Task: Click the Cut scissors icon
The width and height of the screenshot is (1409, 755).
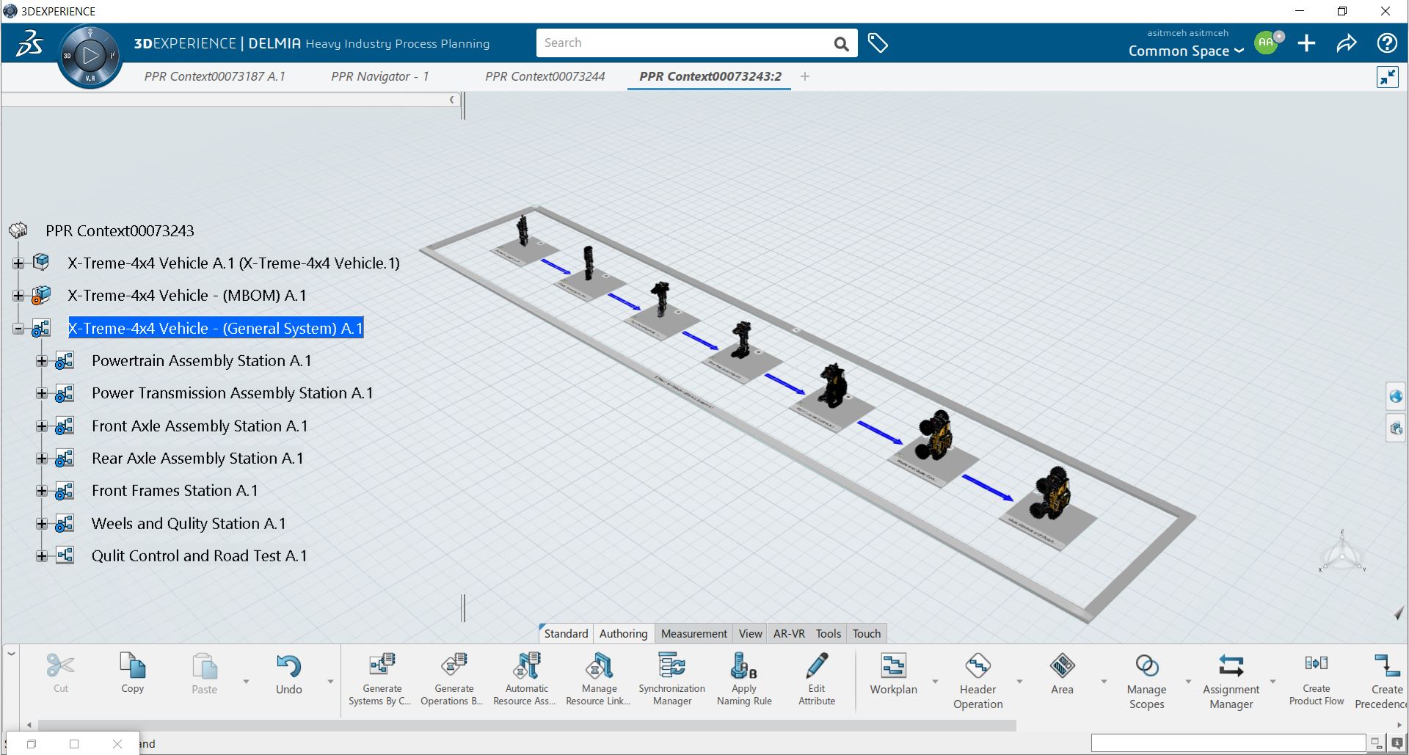Action: tap(60, 665)
